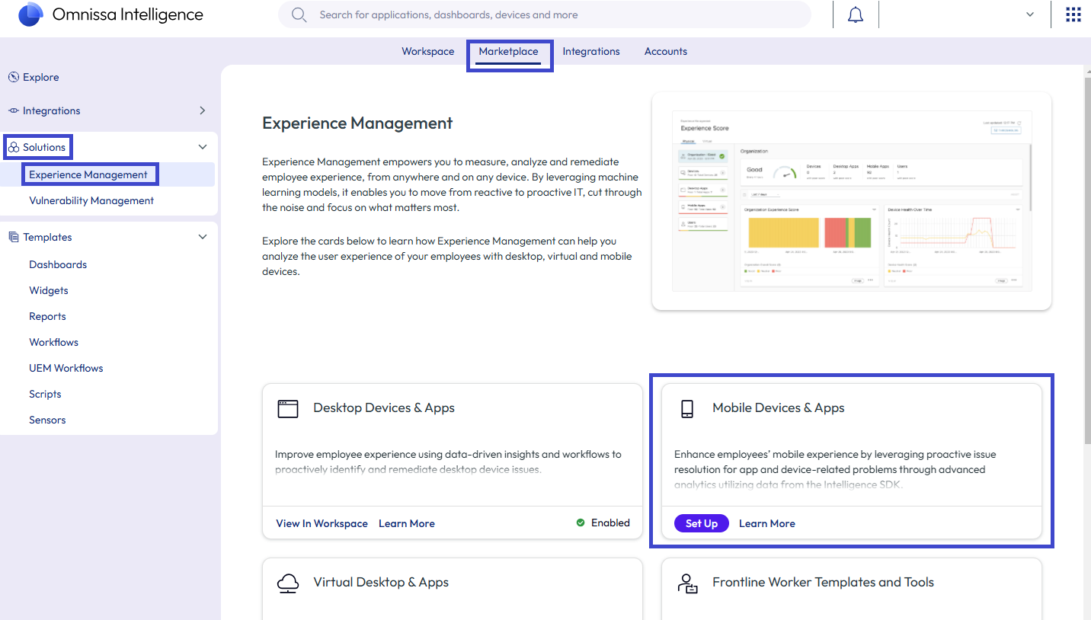Select Vulnerability Management in sidebar
Viewport: 1091px width, 620px height.
click(x=91, y=200)
